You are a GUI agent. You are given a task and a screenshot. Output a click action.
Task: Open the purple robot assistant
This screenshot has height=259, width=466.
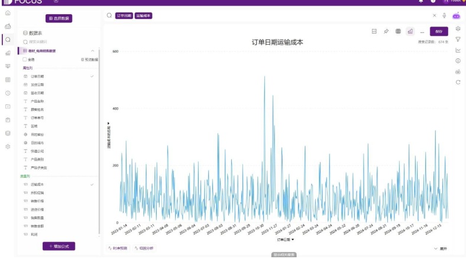456,16
